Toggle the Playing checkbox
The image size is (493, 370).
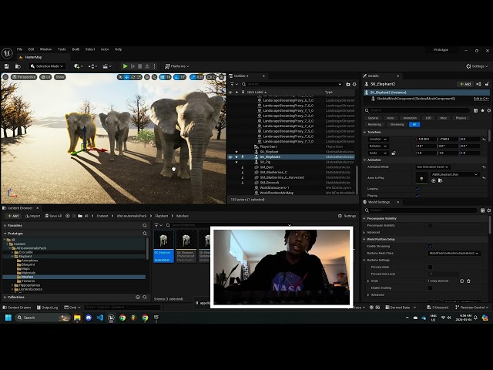418,196
